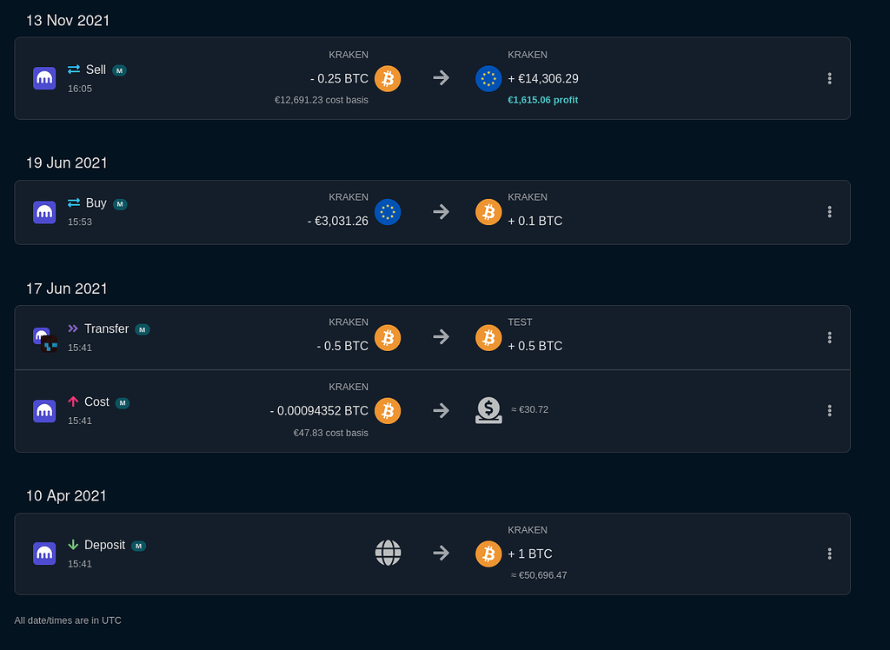
Task: Click the Bitcoin icon next to +0.5 BTC
Action: (488, 337)
